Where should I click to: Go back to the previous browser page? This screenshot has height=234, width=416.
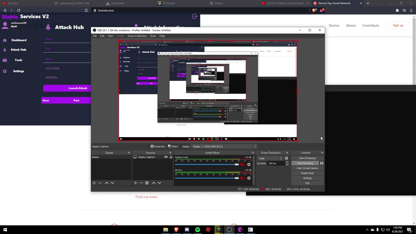(x=5, y=10)
